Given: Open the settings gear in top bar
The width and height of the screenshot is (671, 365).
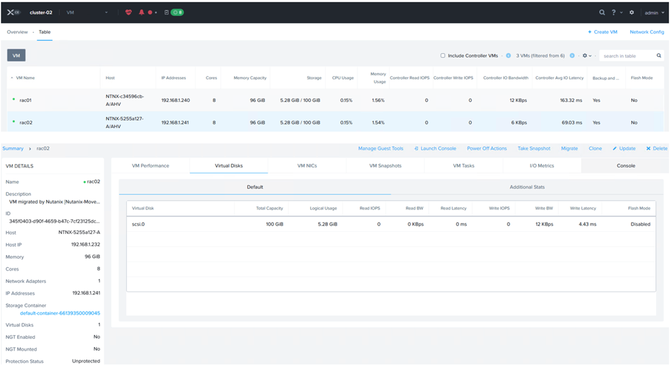Looking at the screenshot, I should (x=632, y=12).
